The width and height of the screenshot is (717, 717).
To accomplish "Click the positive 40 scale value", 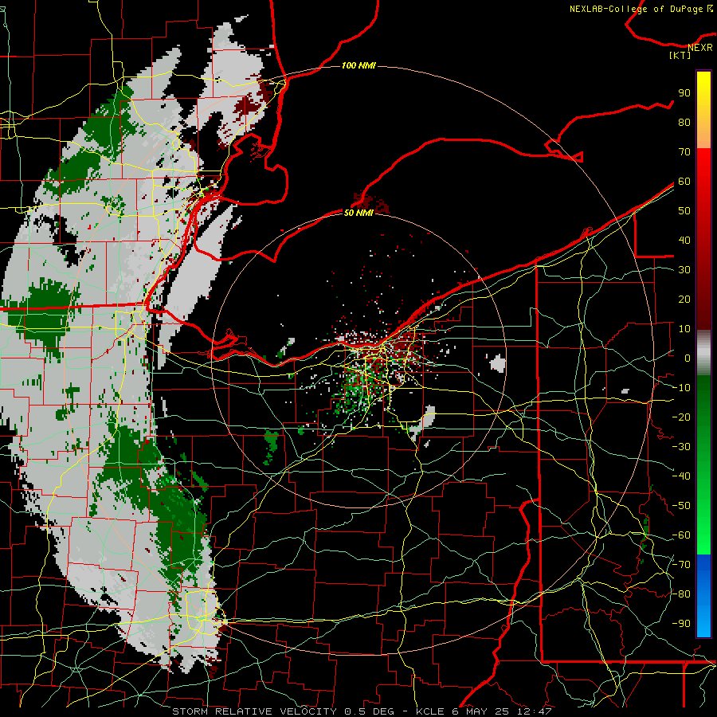I will (684, 241).
